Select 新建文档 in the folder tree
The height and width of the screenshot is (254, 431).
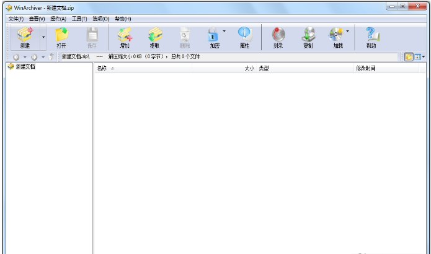(25, 66)
